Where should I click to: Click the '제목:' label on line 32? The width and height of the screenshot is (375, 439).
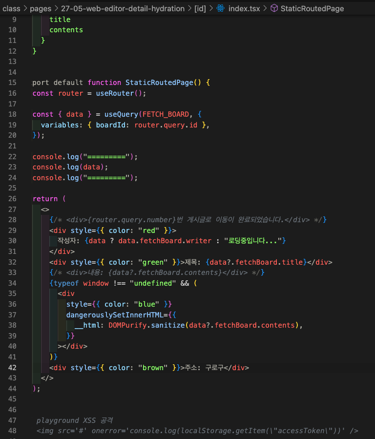192,262
